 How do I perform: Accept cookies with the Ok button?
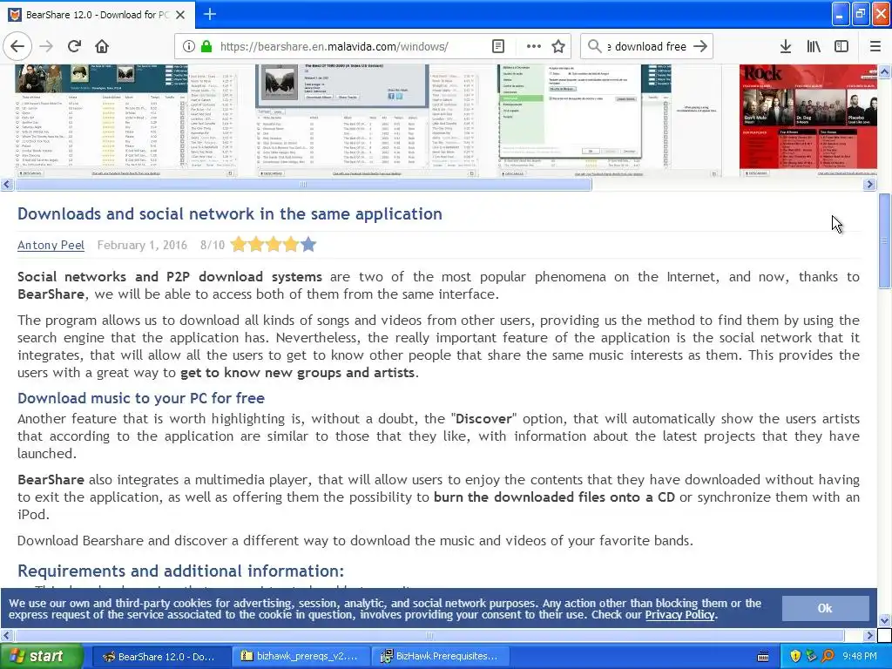825,608
